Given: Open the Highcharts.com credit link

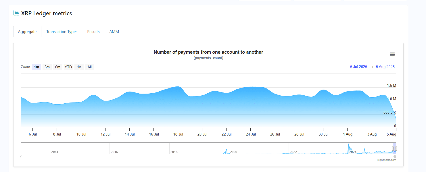Looking at the screenshot, I should [x=386, y=160].
